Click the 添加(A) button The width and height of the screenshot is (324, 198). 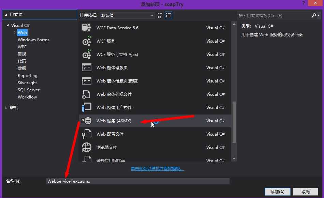tap(278, 192)
